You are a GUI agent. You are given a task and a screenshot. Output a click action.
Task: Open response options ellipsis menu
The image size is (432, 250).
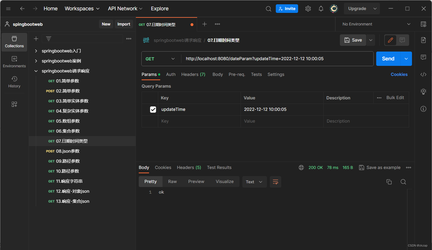pyautogui.click(x=409, y=168)
